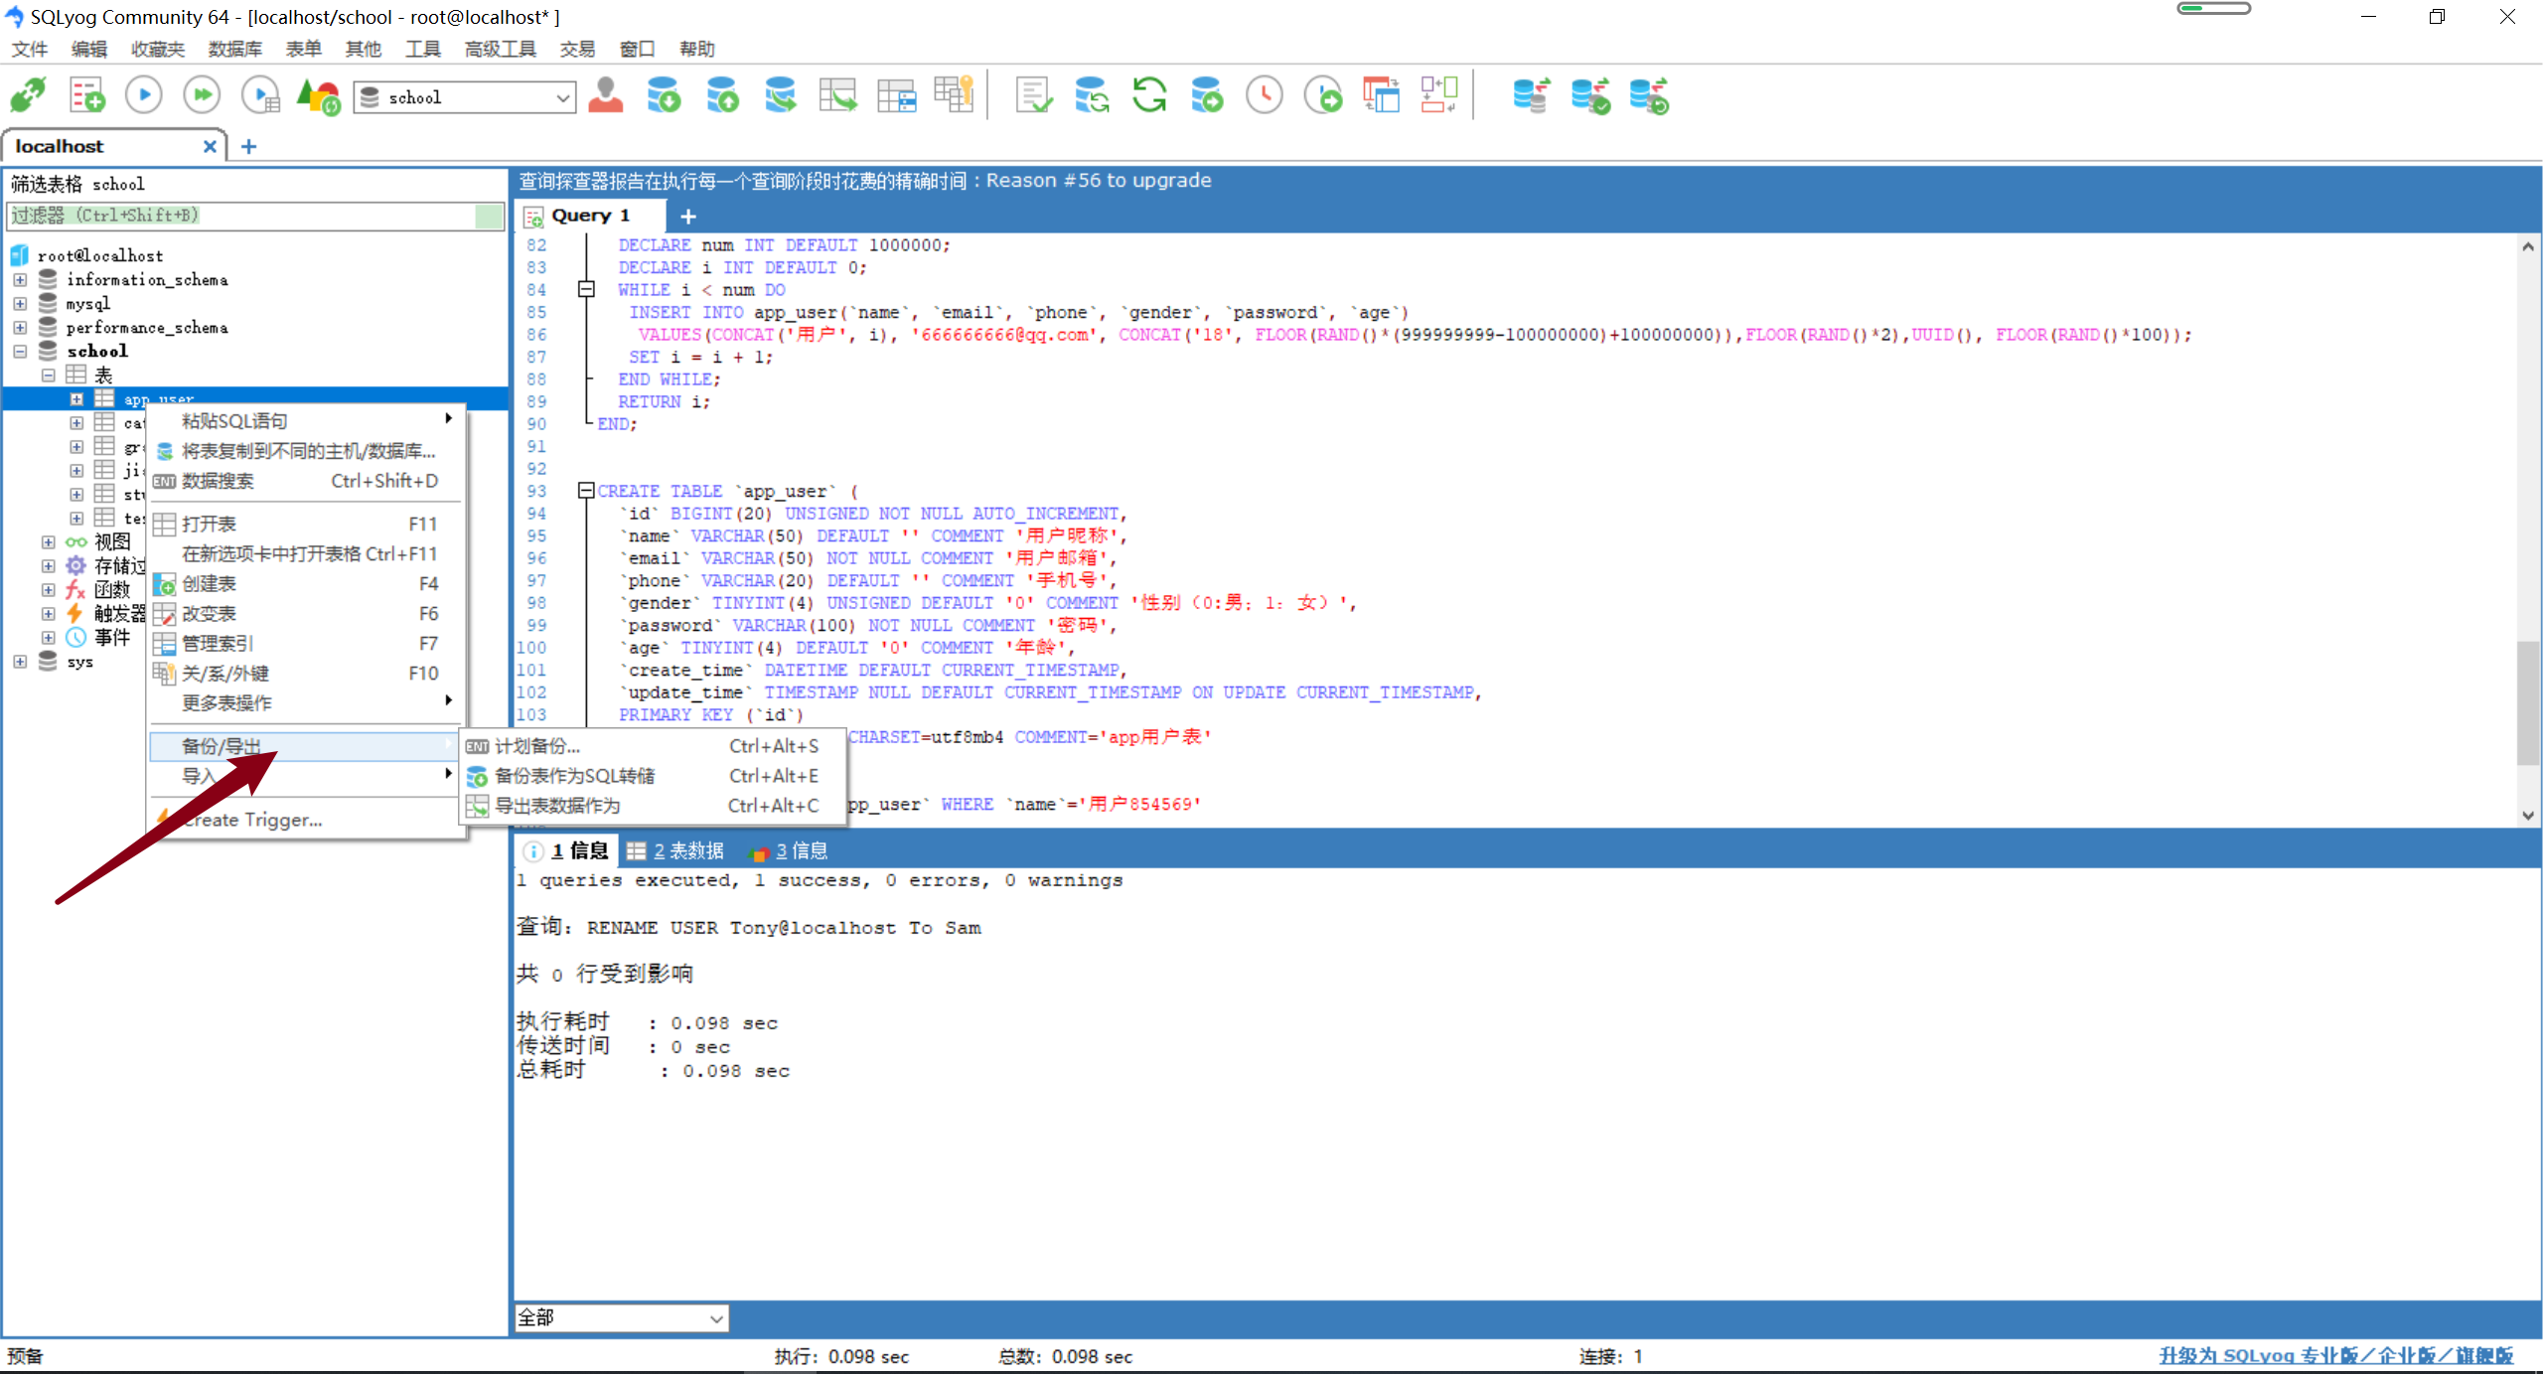Open a new query editor icon

[x=86, y=95]
